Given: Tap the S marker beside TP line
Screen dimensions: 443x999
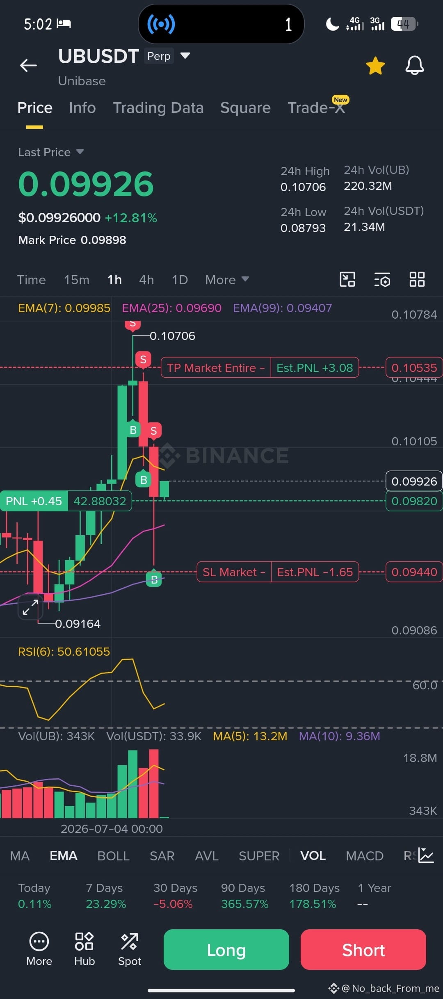Looking at the screenshot, I should pyautogui.click(x=143, y=360).
